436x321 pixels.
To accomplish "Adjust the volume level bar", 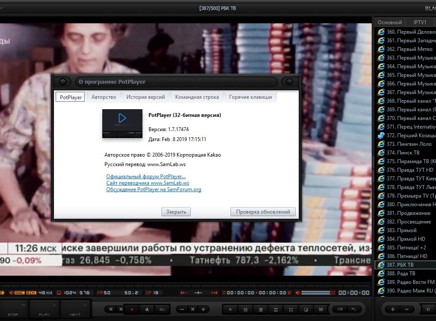I will 318,293.
